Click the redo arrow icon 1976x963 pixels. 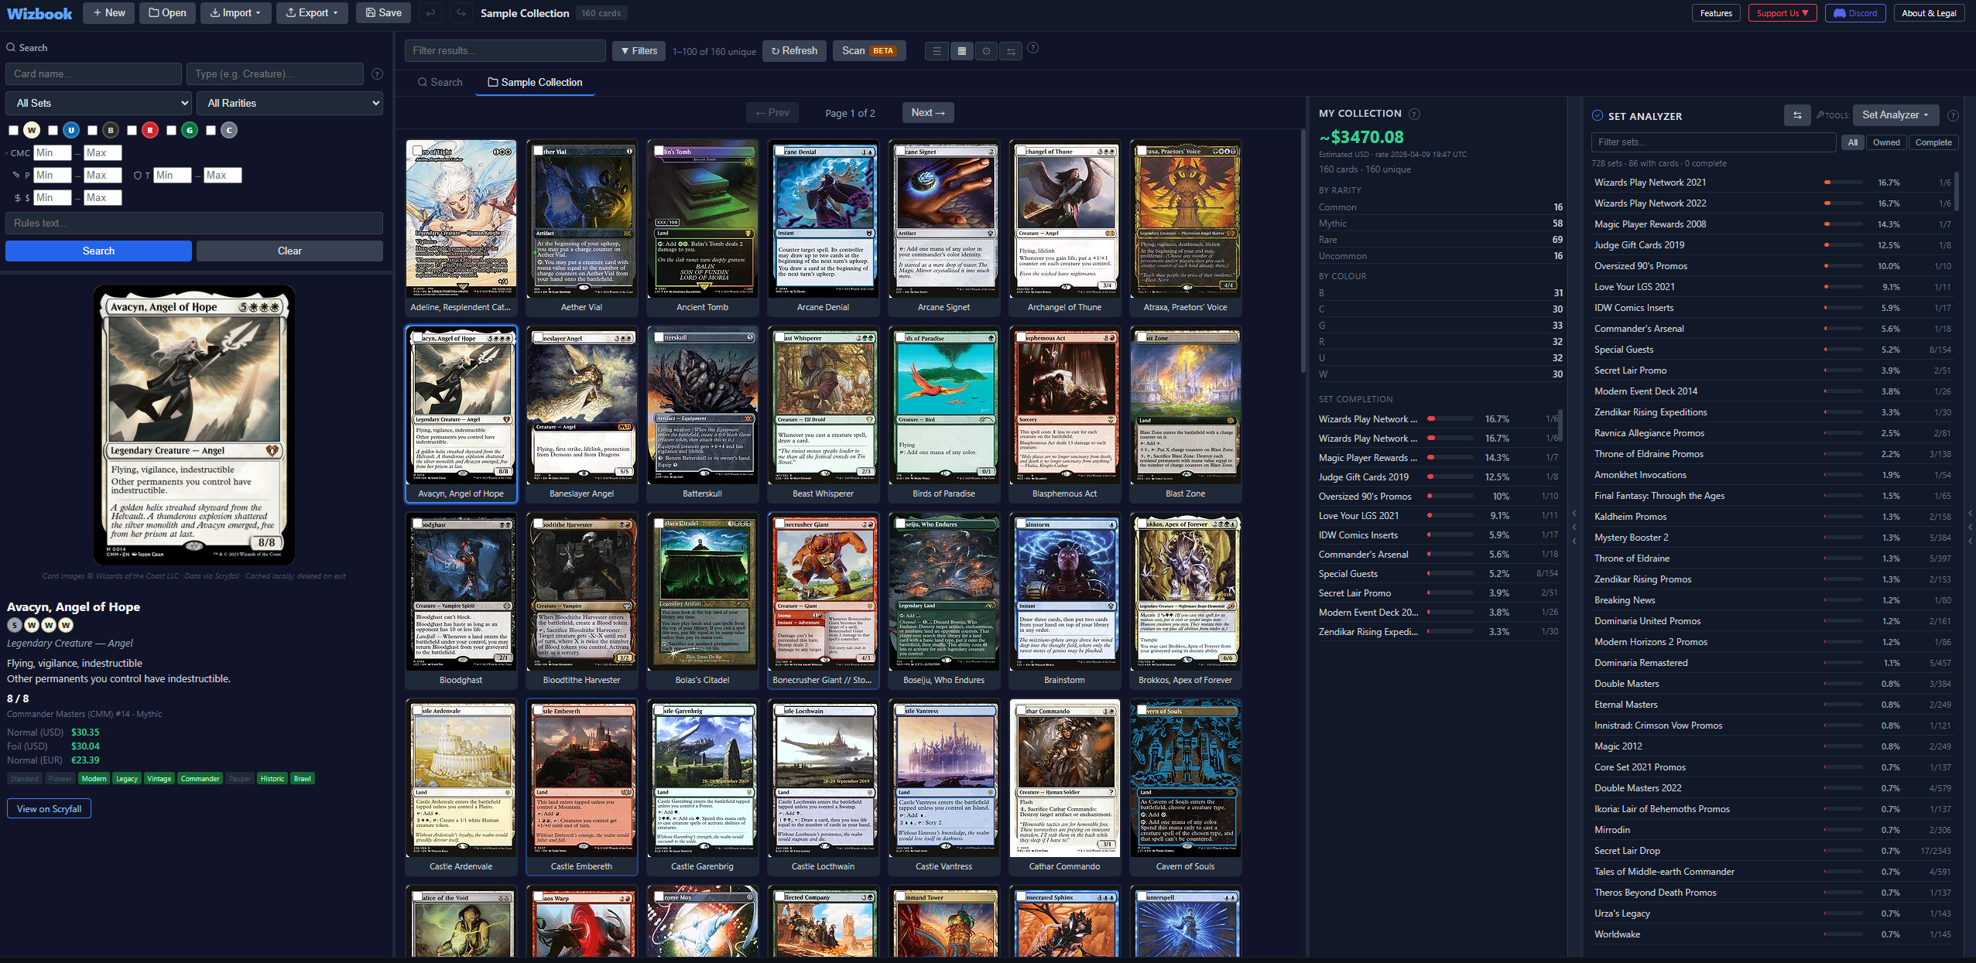click(461, 13)
